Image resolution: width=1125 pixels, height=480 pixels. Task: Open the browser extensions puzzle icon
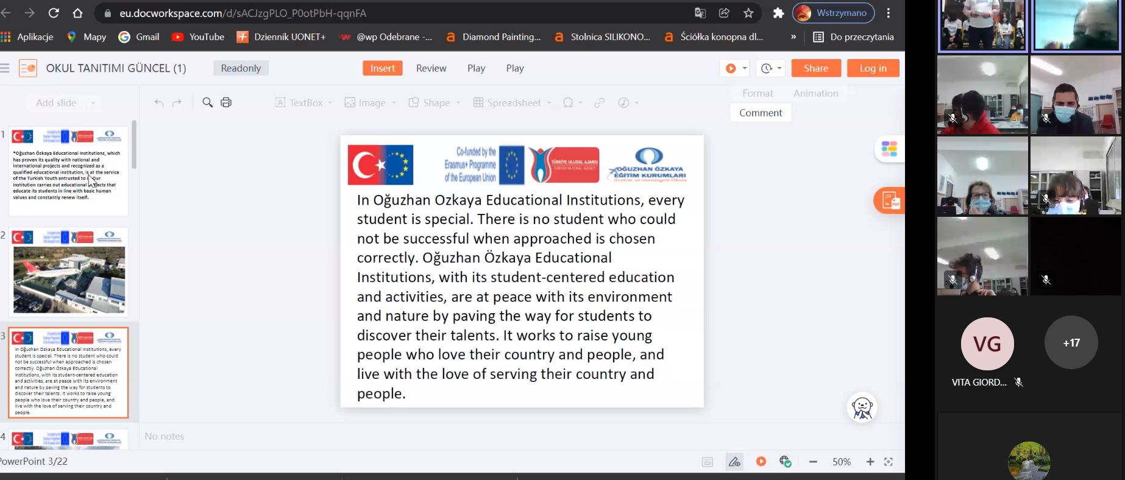point(778,13)
